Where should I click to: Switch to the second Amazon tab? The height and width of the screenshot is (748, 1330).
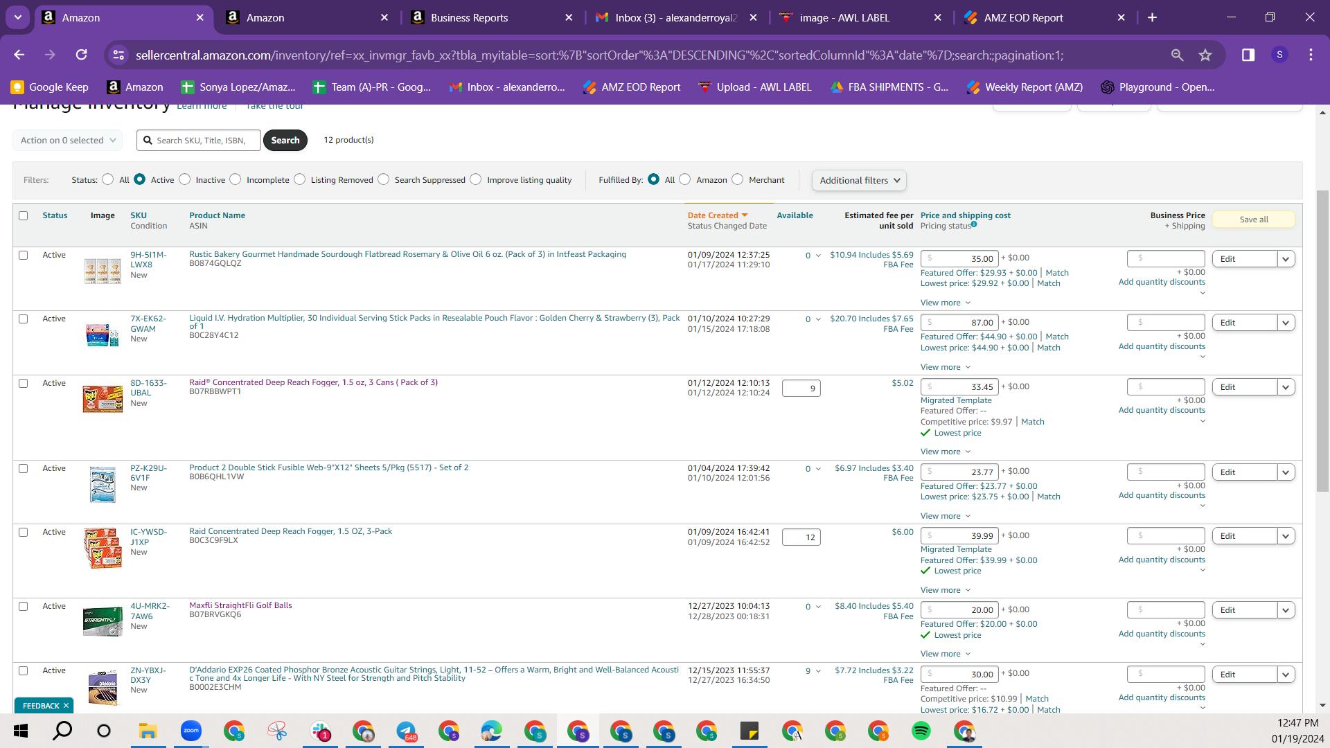308,18
